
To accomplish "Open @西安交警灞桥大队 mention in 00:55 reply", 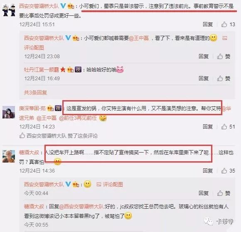I will 81,207.
